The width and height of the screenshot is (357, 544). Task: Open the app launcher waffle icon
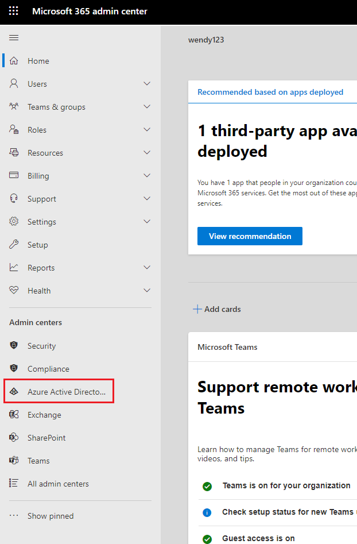(14, 11)
